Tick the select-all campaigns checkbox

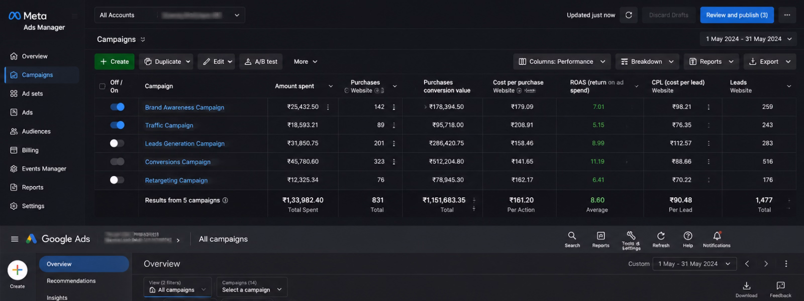coord(103,86)
